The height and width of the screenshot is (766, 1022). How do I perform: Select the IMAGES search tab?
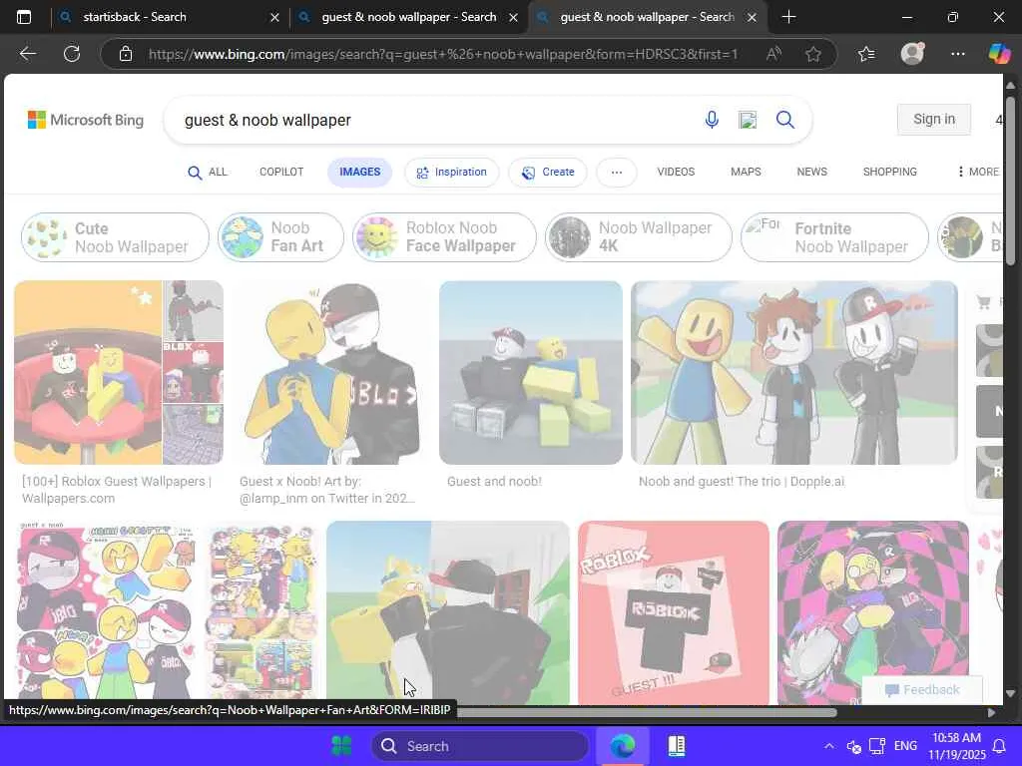pos(359,172)
